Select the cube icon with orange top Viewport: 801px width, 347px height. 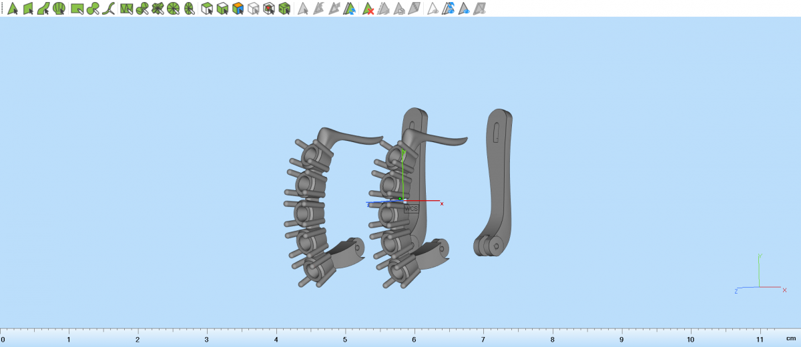pyautogui.click(x=238, y=9)
